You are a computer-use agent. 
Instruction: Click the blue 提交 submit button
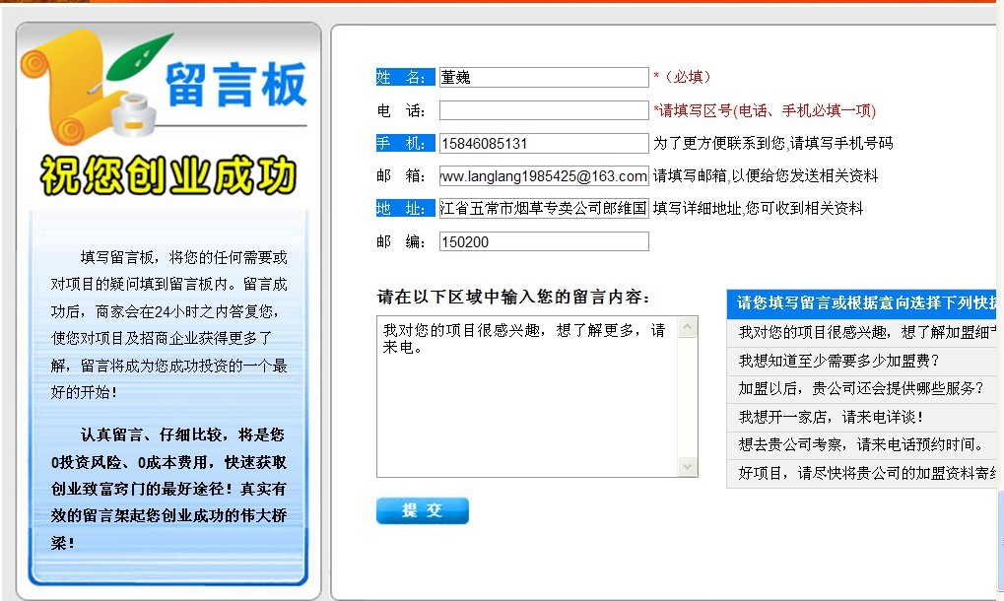pos(423,510)
